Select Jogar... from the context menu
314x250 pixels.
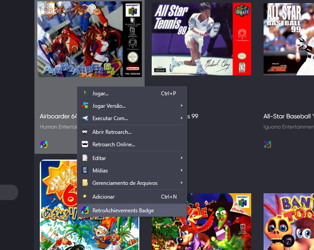[x=132, y=93]
